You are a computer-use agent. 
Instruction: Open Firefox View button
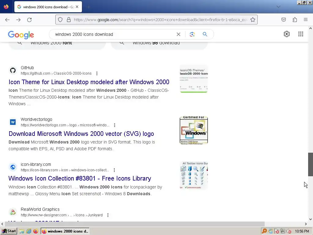[x=6, y=7]
